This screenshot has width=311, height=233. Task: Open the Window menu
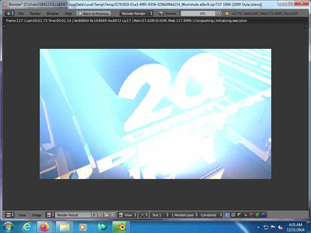[52, 14]
